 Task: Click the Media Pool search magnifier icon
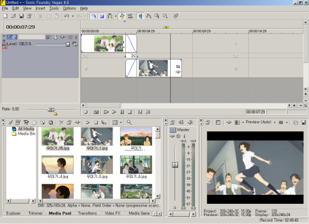click(x=129, y=122)
